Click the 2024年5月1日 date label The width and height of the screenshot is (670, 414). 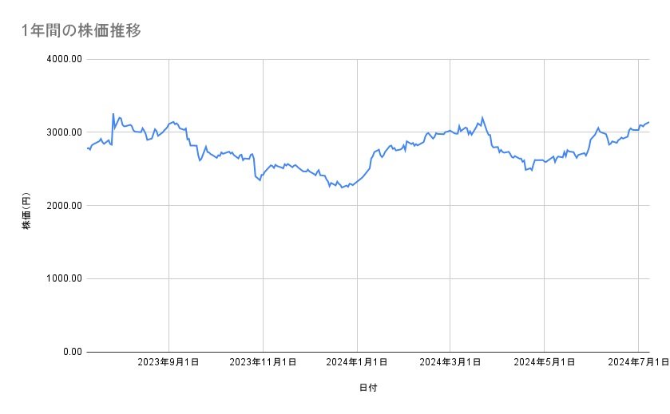(x=545, y=363)
